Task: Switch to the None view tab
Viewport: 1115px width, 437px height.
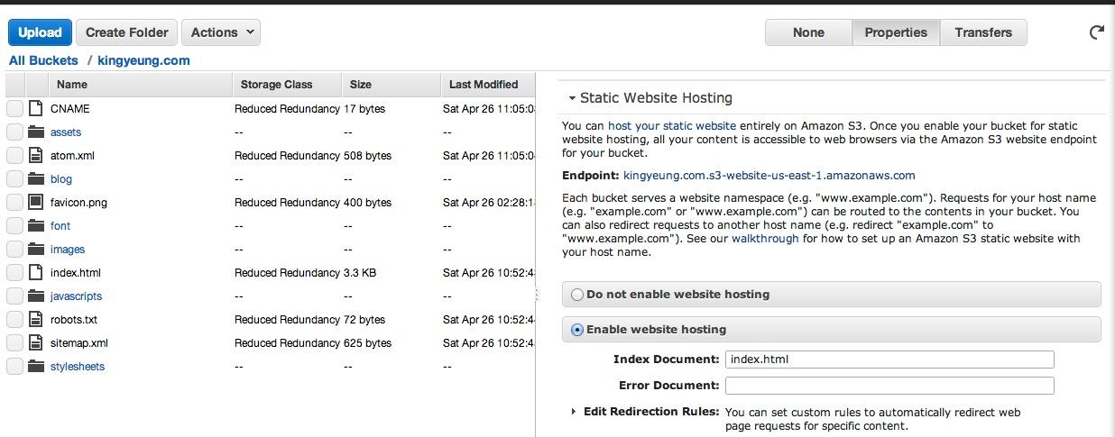Action: pos(808,32)
